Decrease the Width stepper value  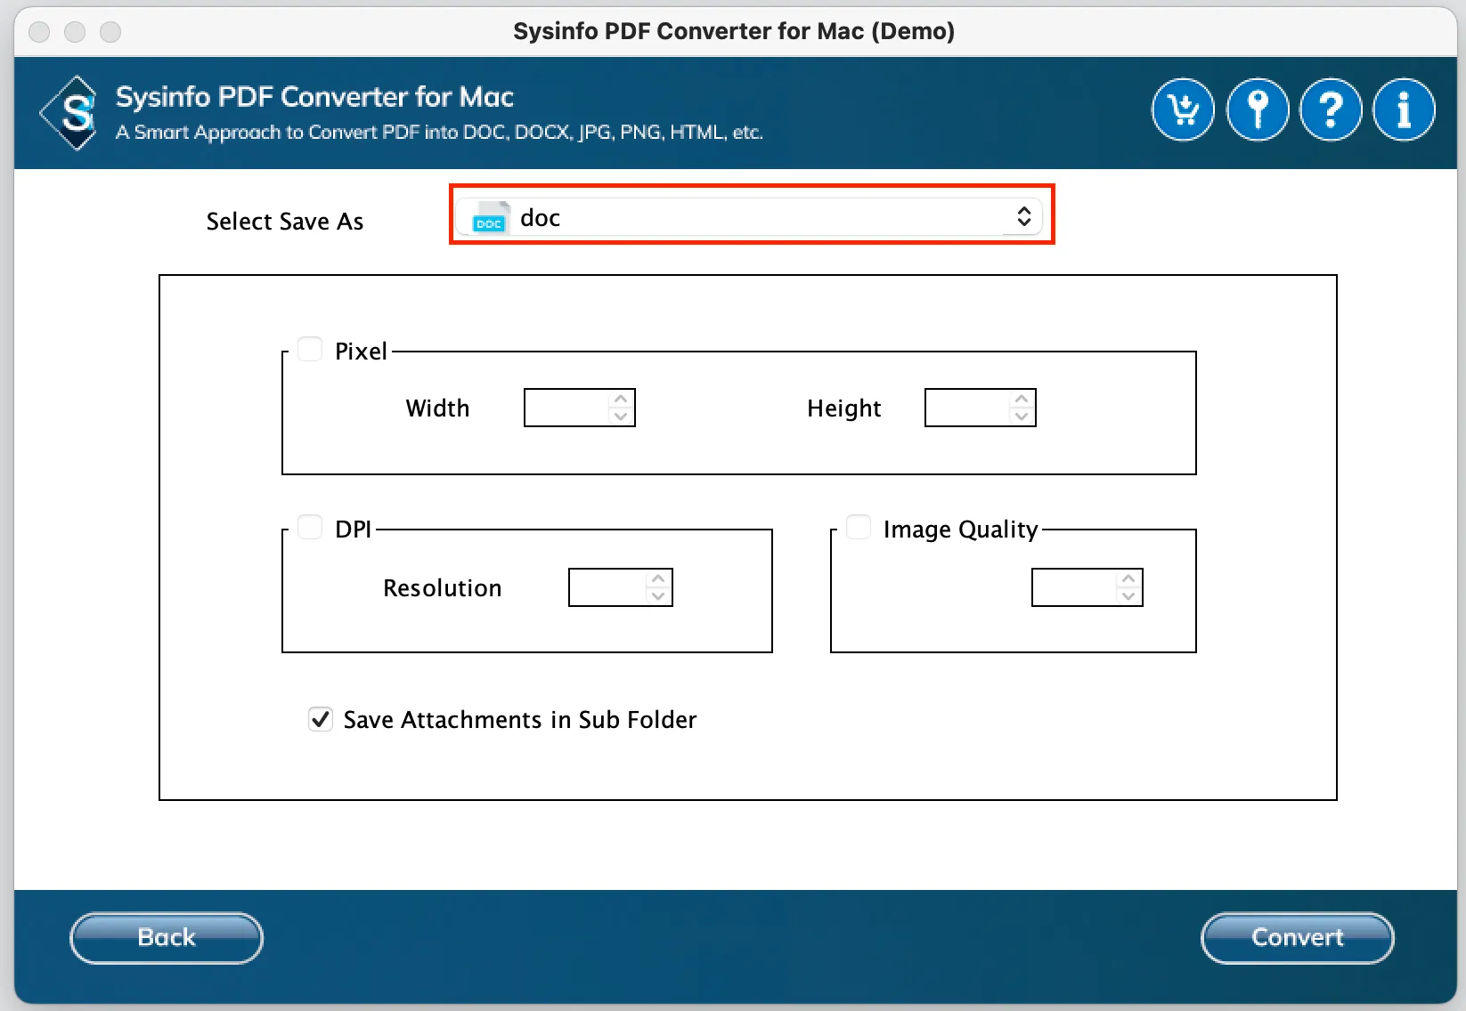tap(621, 417)
